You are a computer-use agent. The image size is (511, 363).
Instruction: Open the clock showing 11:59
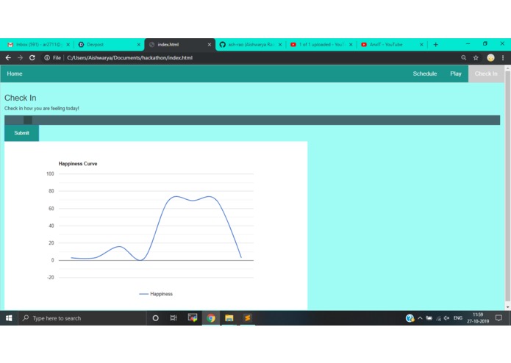coord(478,318)
